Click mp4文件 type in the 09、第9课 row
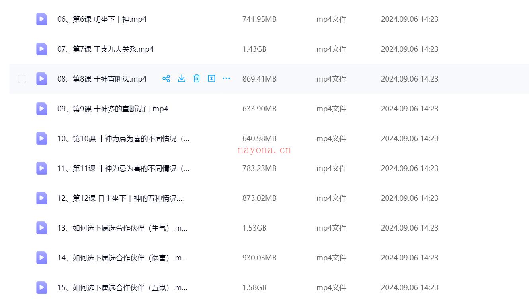 pyautogui.click(x=332, y=109)
